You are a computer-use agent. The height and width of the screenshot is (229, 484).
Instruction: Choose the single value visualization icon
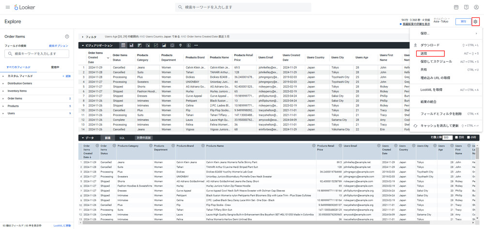pyautogui.click(x=188, y=45)
